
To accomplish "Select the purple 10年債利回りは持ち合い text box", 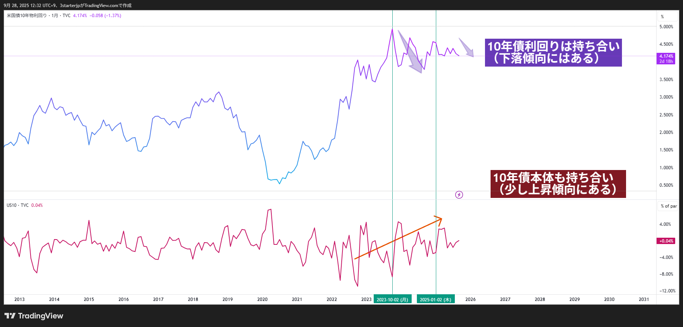I will point(553,52).
